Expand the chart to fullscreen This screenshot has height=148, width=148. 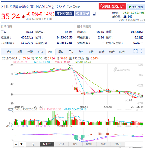(x=135, y=51)
